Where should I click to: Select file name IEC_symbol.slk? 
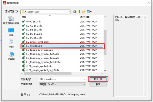34,46
